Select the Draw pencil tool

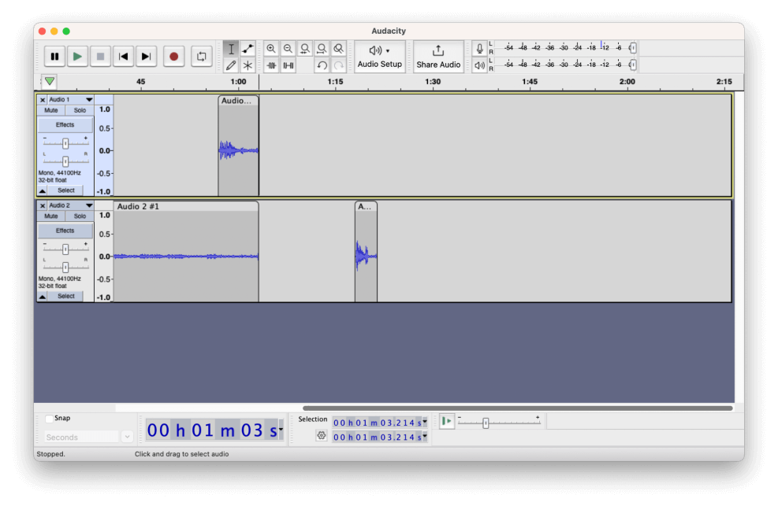[x=231, y=65]
